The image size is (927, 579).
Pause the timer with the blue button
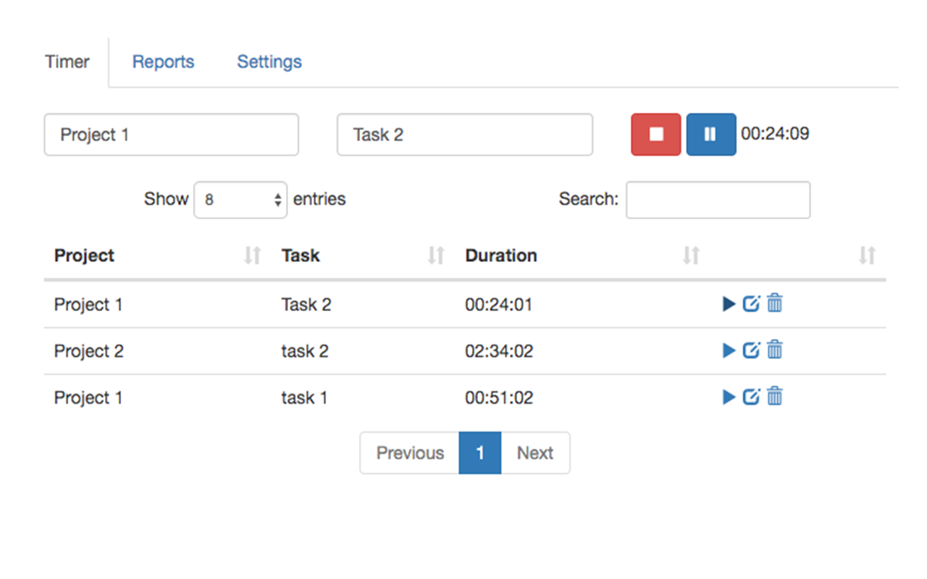coord(711,135)
